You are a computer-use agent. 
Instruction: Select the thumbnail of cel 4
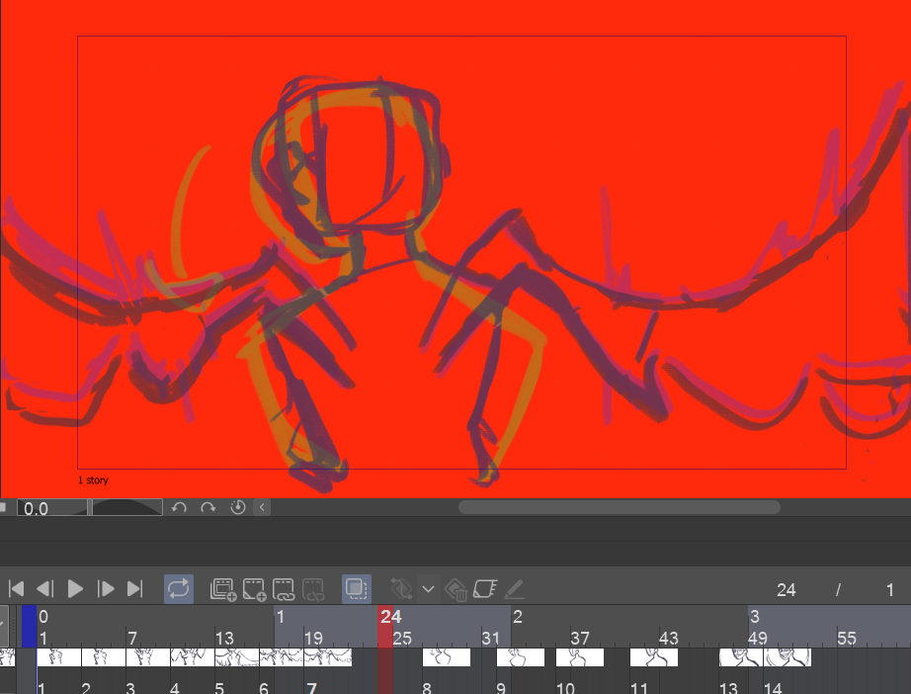pos(193,657)
